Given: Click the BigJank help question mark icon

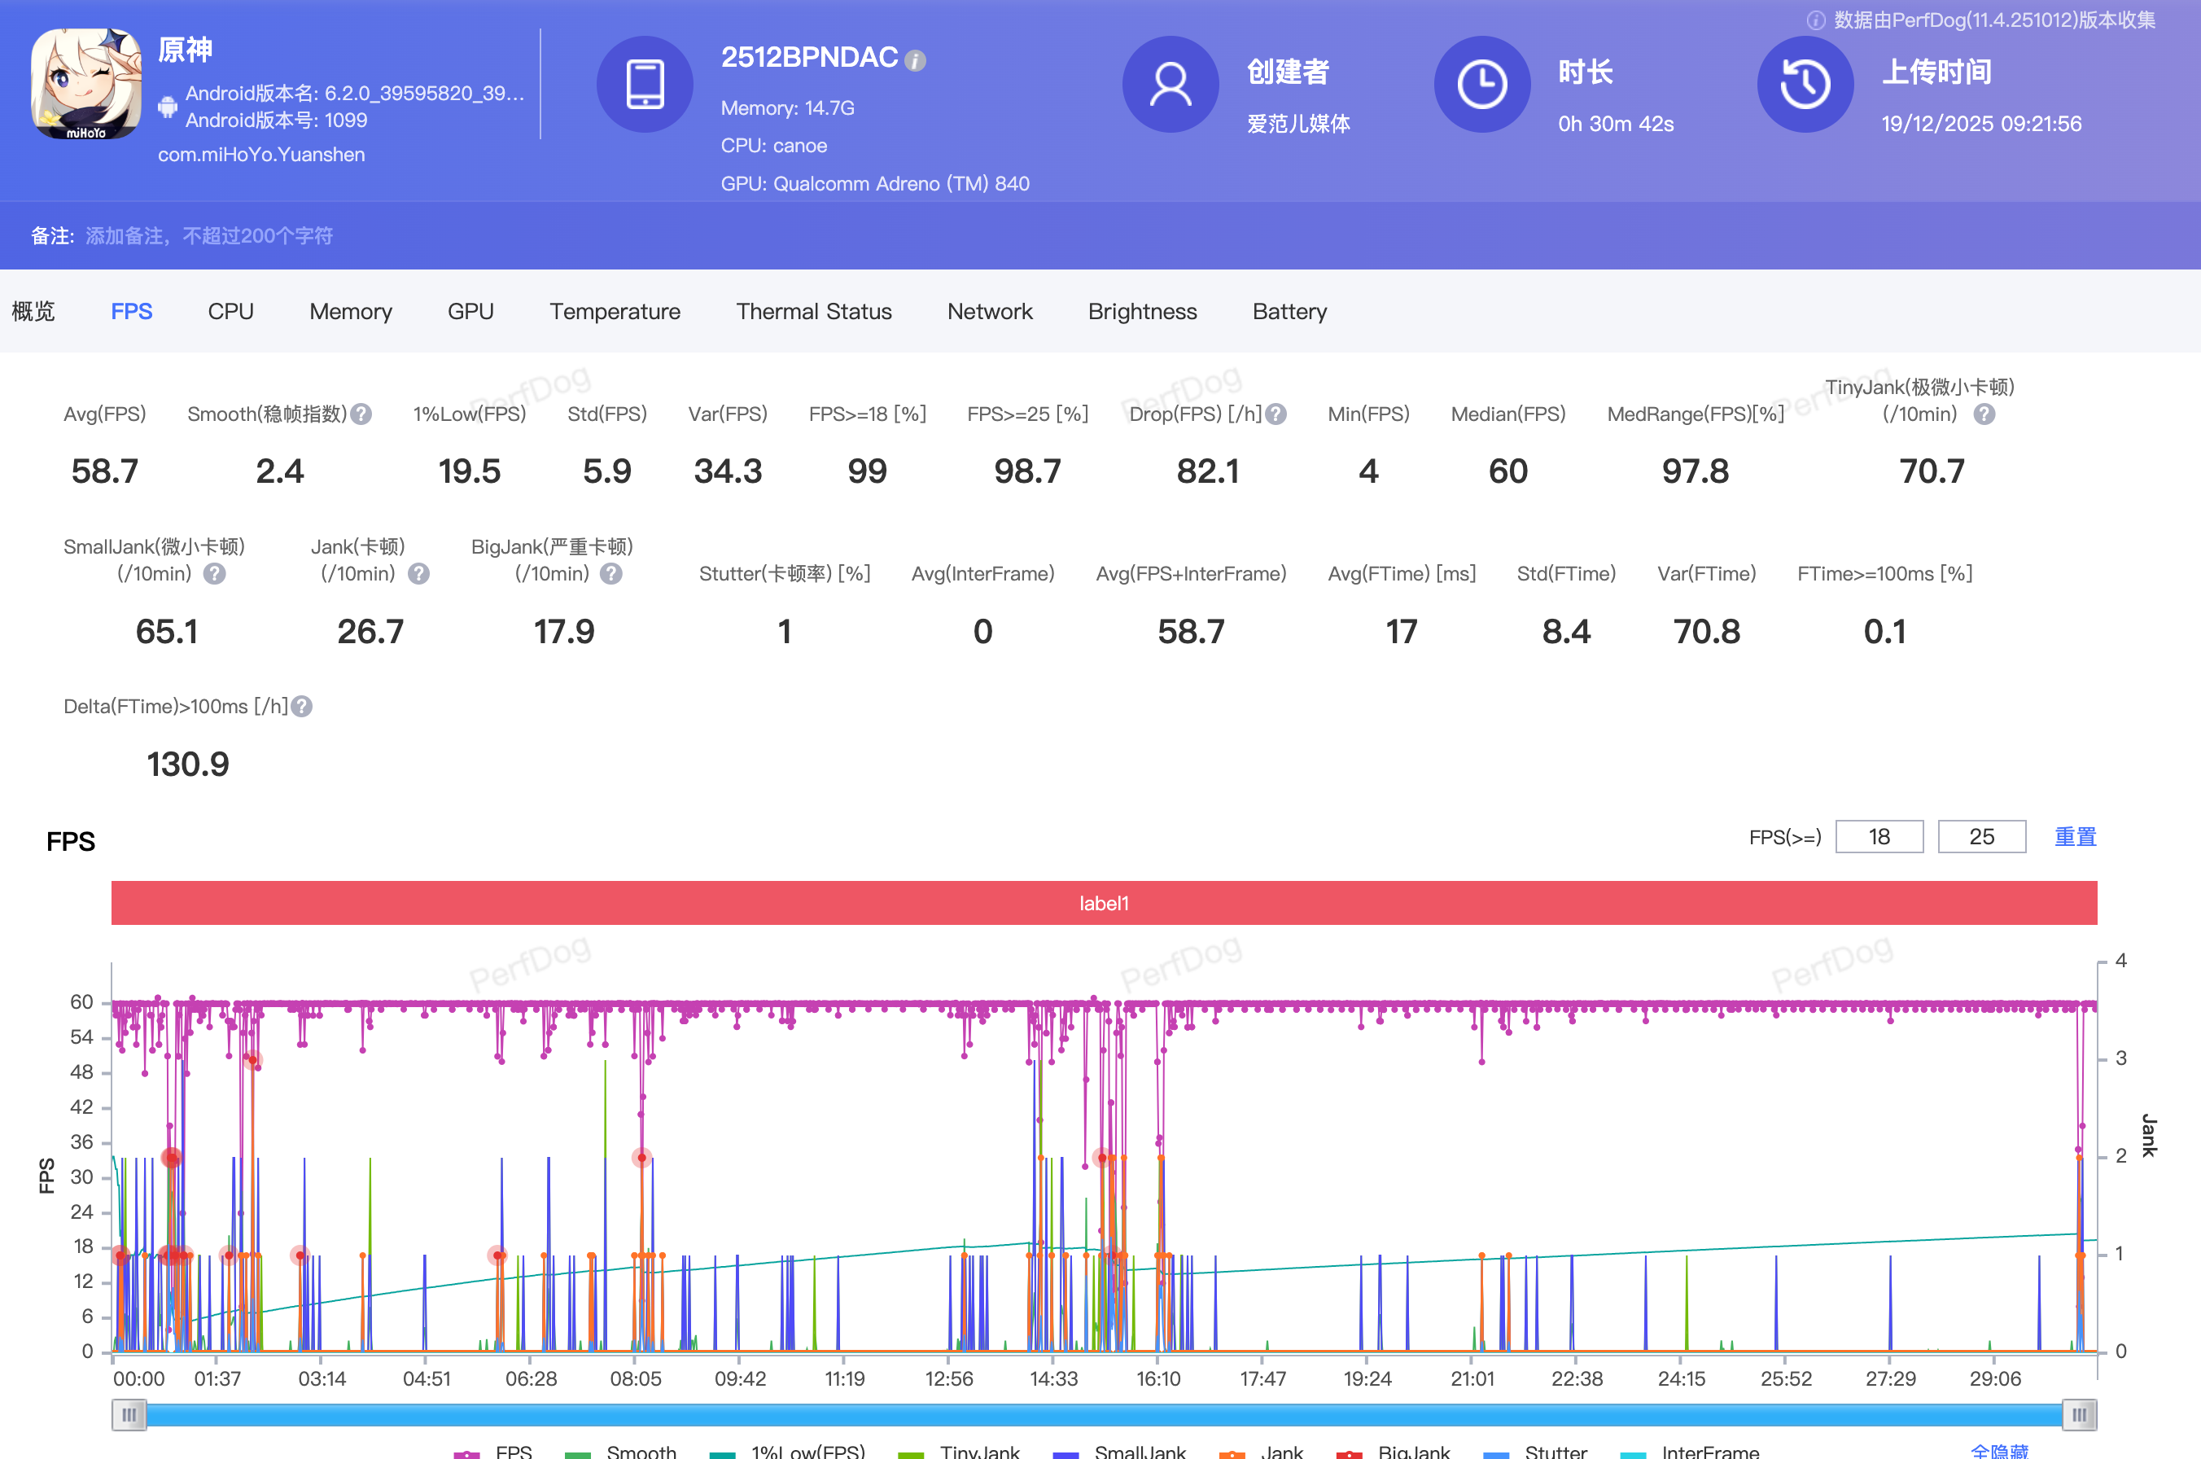Looking at the screenshot, I should click(610, 573).
